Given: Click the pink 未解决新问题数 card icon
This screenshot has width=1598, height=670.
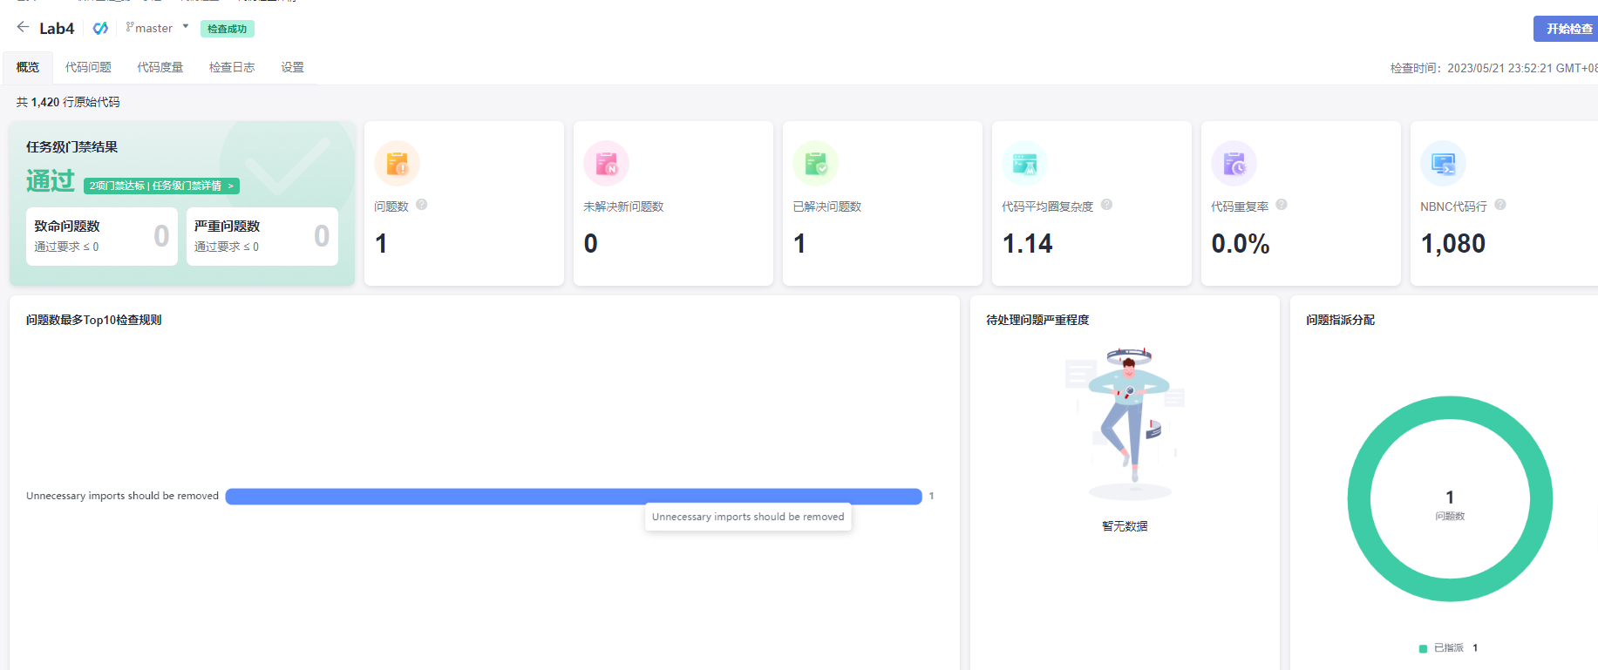Looking at the screenshot, I should tap(606, 163).
